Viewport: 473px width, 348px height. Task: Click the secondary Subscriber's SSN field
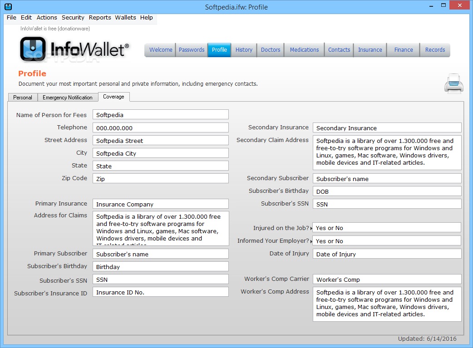387,204
